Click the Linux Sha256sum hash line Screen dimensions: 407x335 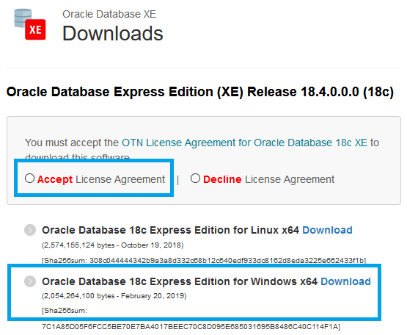pos(204,260)
